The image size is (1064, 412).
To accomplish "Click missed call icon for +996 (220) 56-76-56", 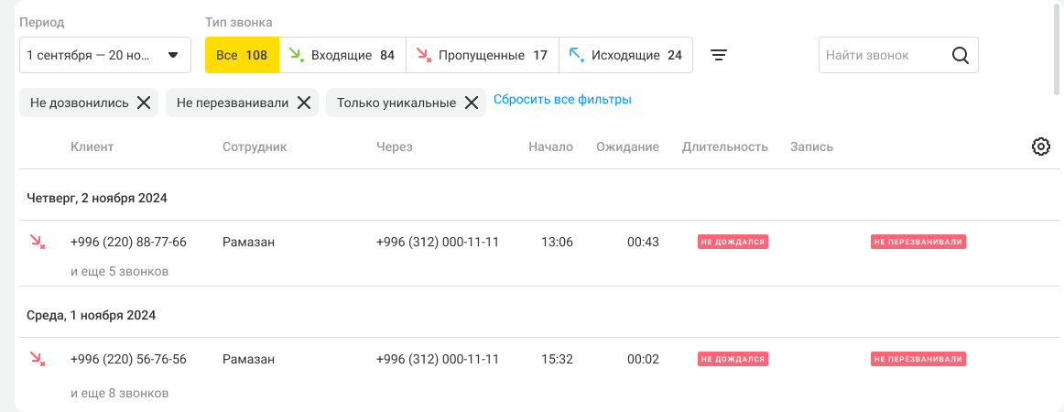I will click(x=38, y=359).
